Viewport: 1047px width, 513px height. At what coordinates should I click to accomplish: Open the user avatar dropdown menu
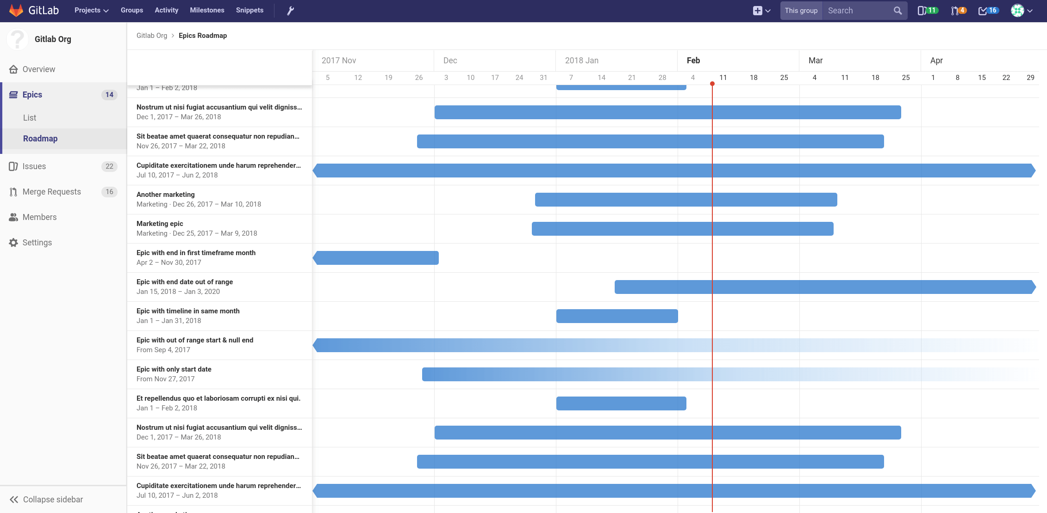[1018, 10]
